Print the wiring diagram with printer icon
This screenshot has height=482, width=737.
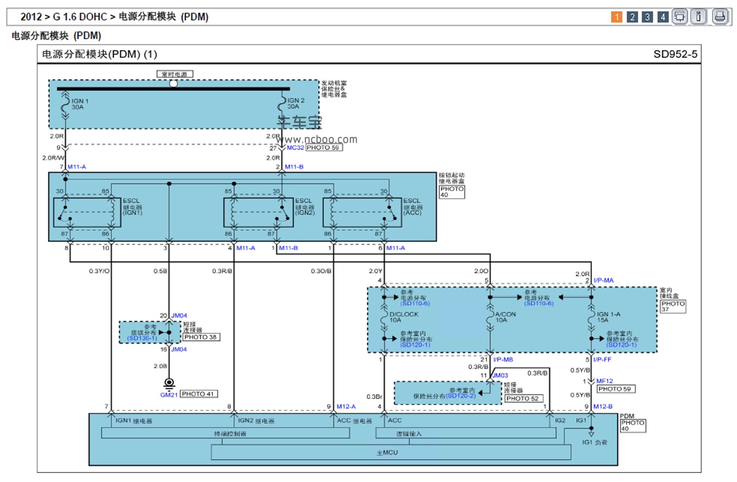(720, 17)
